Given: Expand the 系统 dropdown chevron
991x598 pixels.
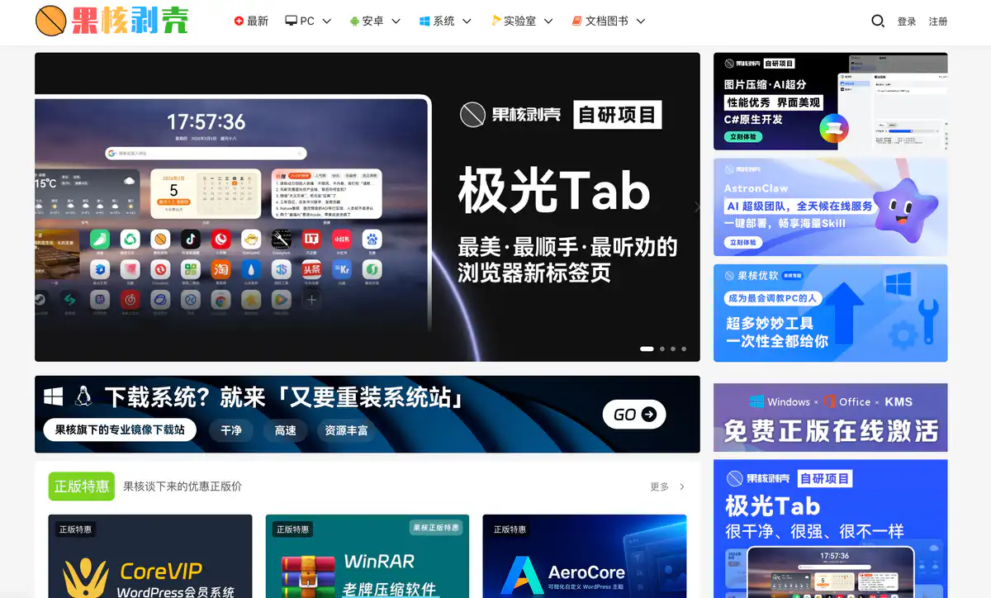Looking at the screenshot, I should pos(467,21).
